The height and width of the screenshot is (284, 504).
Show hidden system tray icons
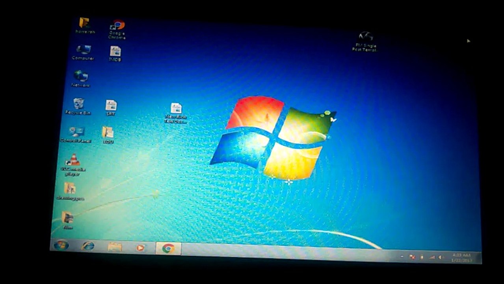402,256
